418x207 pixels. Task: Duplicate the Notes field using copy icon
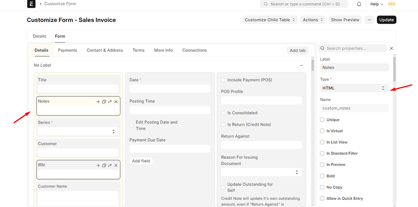(x=104, y=102)
